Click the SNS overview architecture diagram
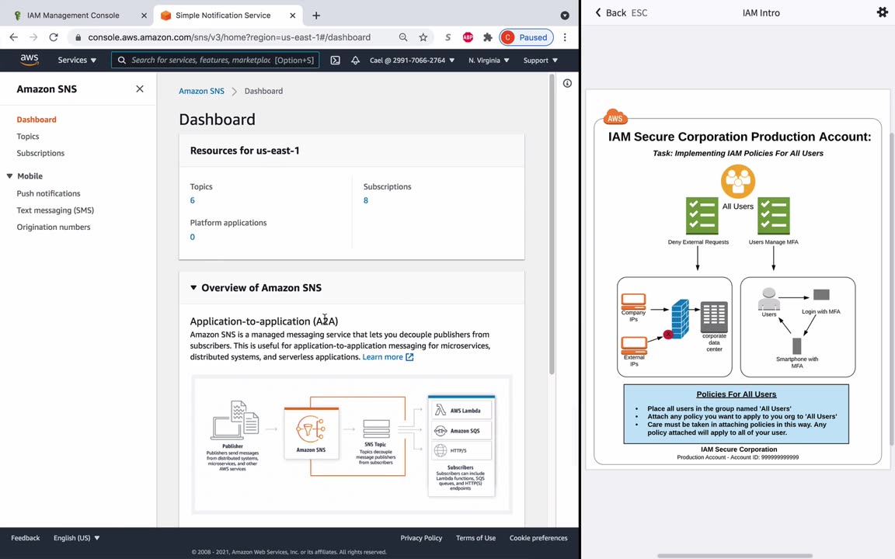 coord(352,444)
